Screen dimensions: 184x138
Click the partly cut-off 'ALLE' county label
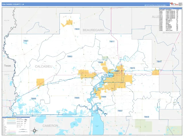156,17
